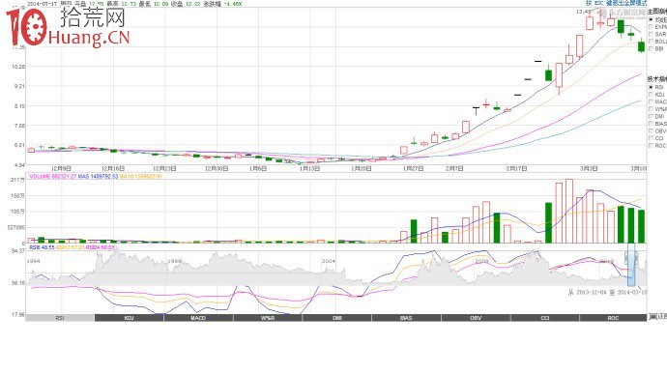The image size is (667, 374).
Task: Enable the BBI main-chart indicator
Action: pos(651,49)
